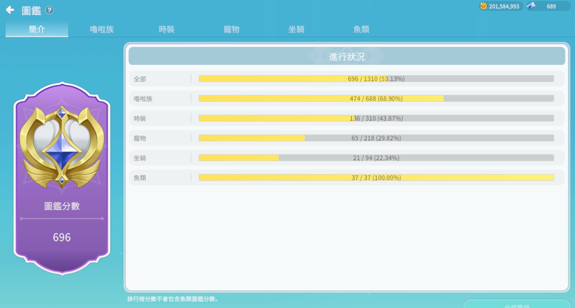Screen dimensions: 575x308
Task: Click the 全部 progress bar at 53.13%
Action: tap(376, 79)
